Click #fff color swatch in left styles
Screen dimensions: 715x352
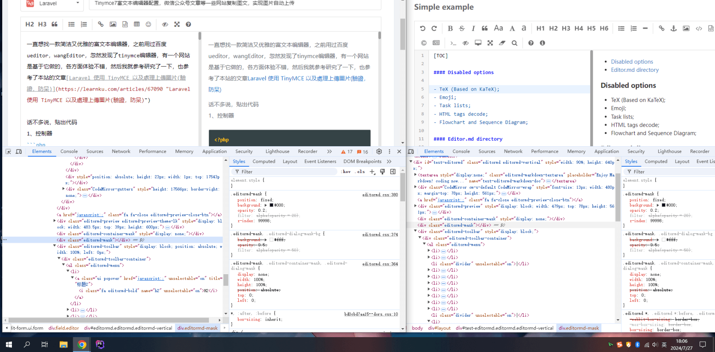[272, 240]
